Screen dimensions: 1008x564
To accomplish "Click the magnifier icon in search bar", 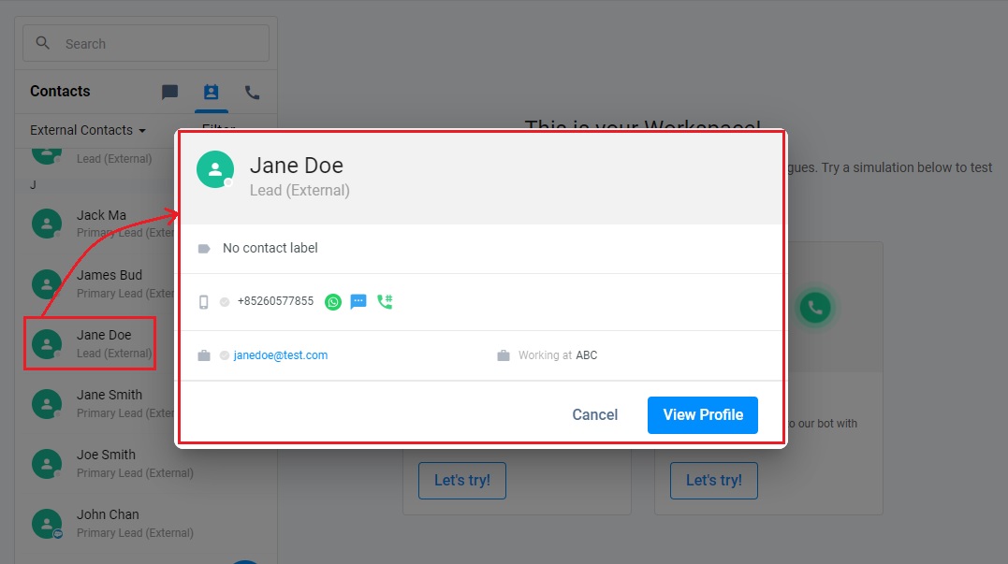I will coord(43,43).
